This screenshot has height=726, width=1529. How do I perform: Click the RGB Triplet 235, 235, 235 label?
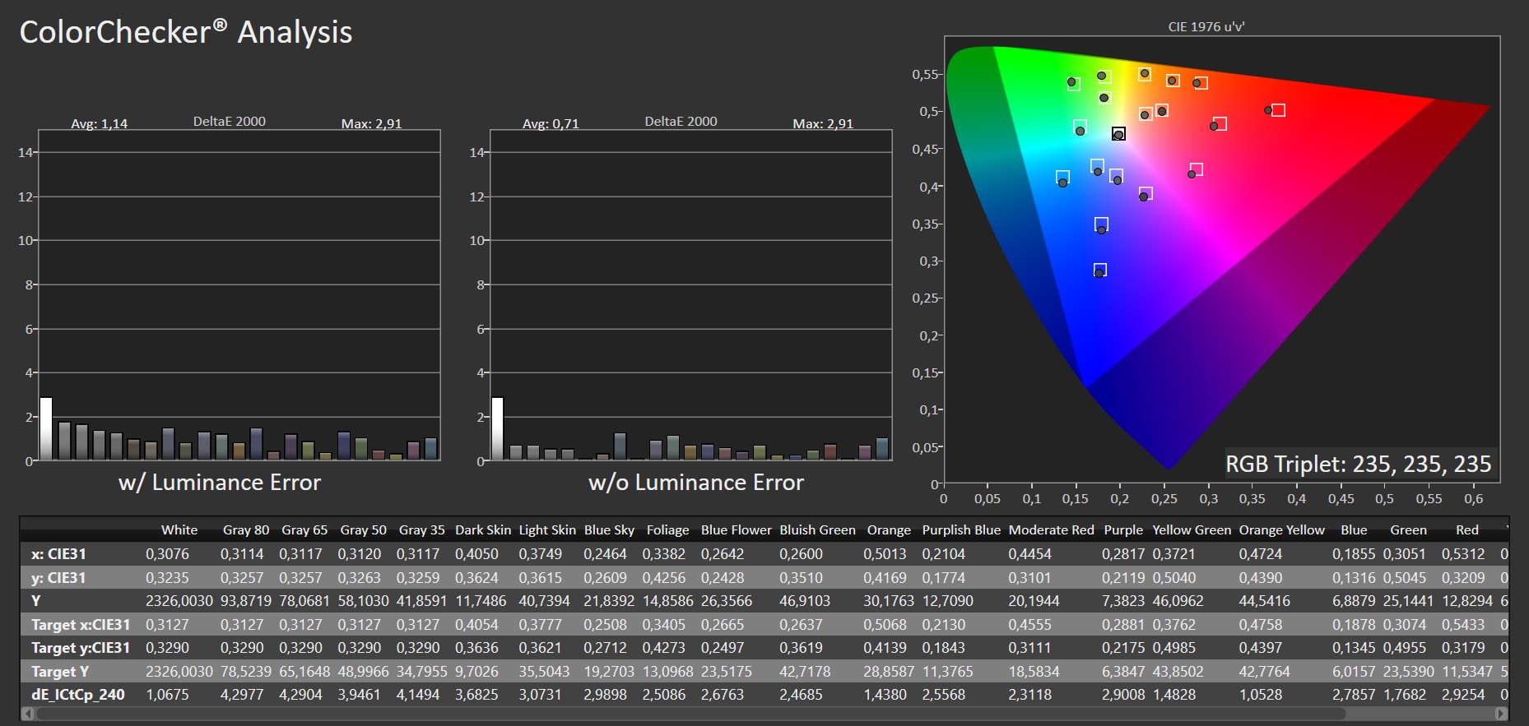click(1358, 465)
